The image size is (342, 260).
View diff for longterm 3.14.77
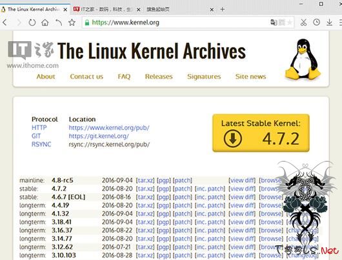point(242,239)
